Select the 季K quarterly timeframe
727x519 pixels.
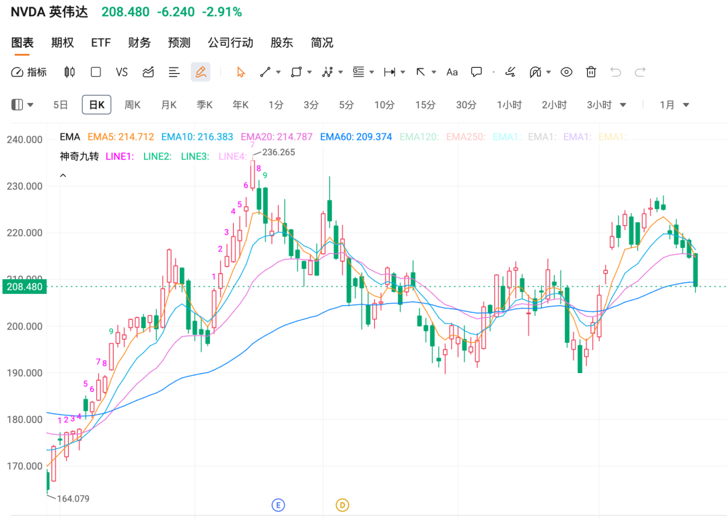tap(205, 105)
